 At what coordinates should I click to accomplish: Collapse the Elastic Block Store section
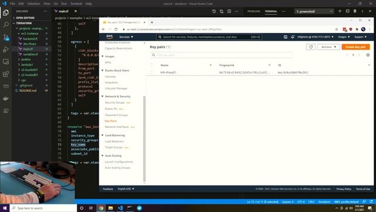(103, 71)
